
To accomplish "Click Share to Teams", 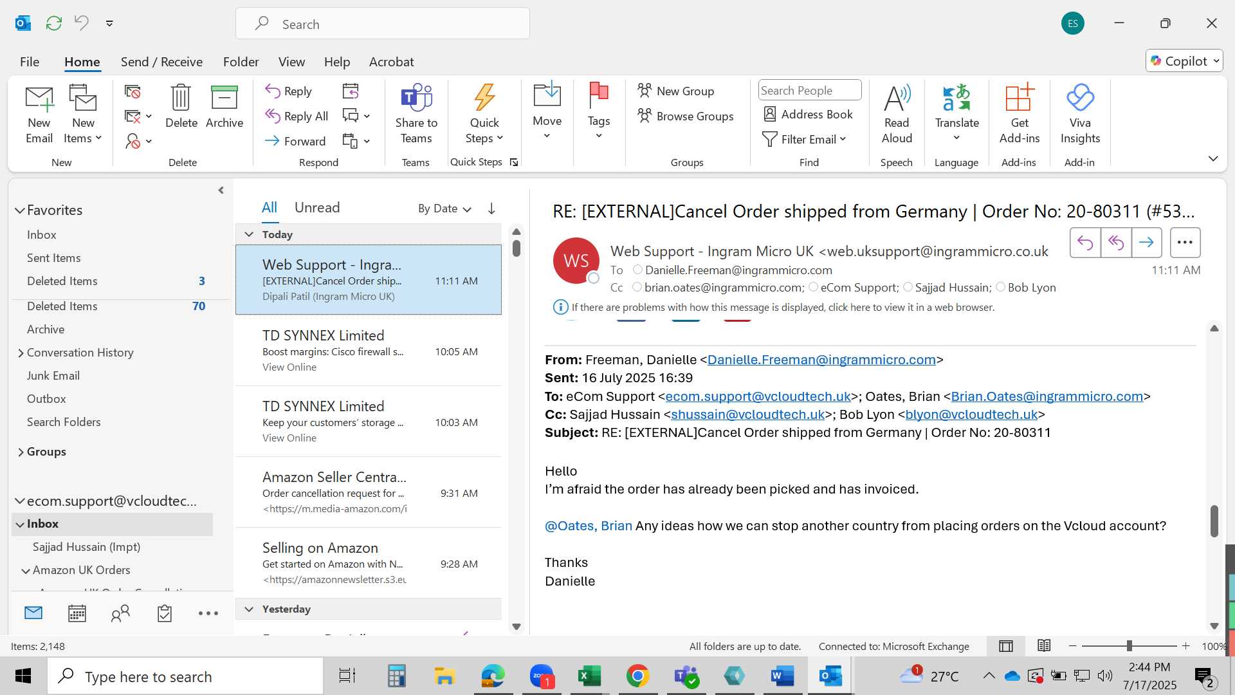I will (x=416, y=114).
